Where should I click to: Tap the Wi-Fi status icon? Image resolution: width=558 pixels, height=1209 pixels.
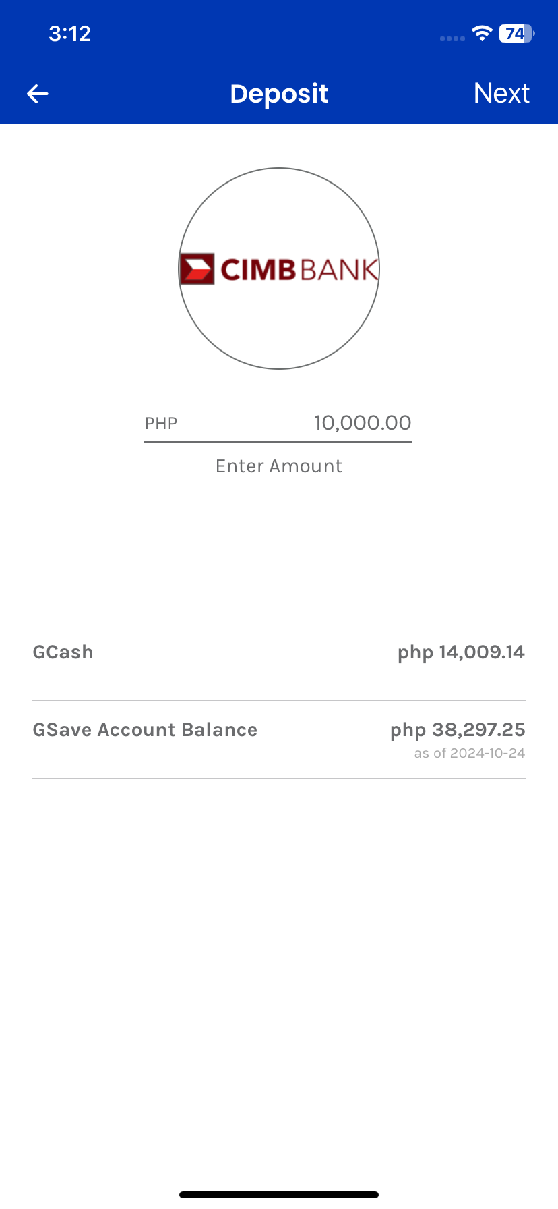482,33
